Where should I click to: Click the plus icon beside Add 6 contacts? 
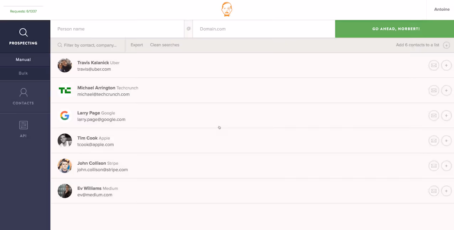pos(447,45)
